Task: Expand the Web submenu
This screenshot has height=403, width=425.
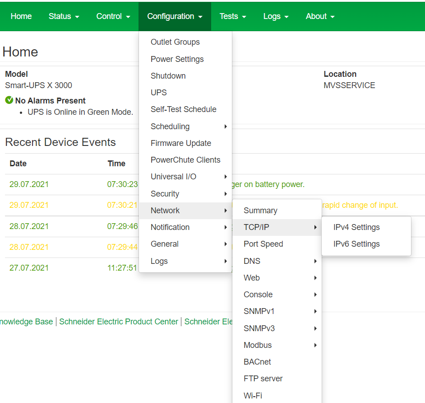Action: (x=277, y=278)
